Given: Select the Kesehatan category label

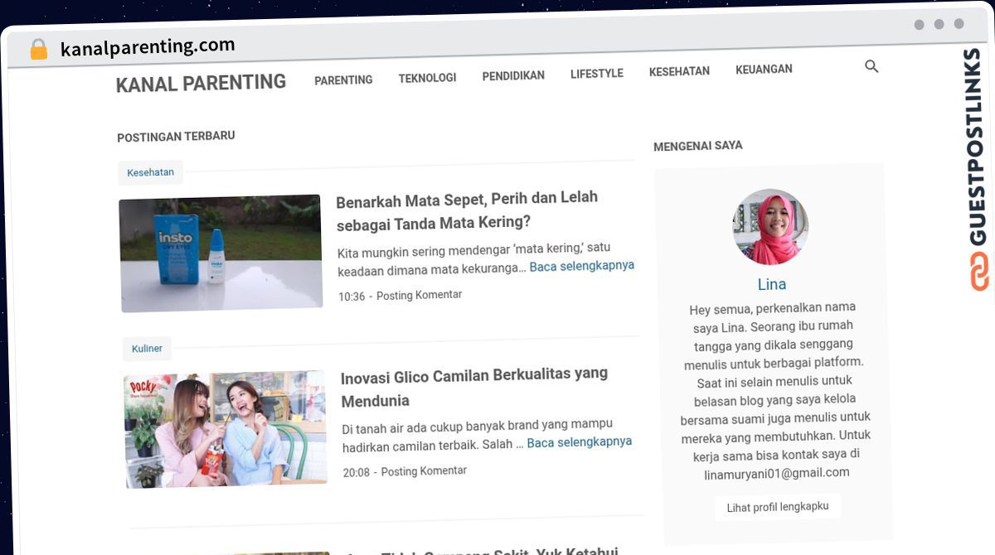Looking at the screenshot, I should [x=150, y=172].
